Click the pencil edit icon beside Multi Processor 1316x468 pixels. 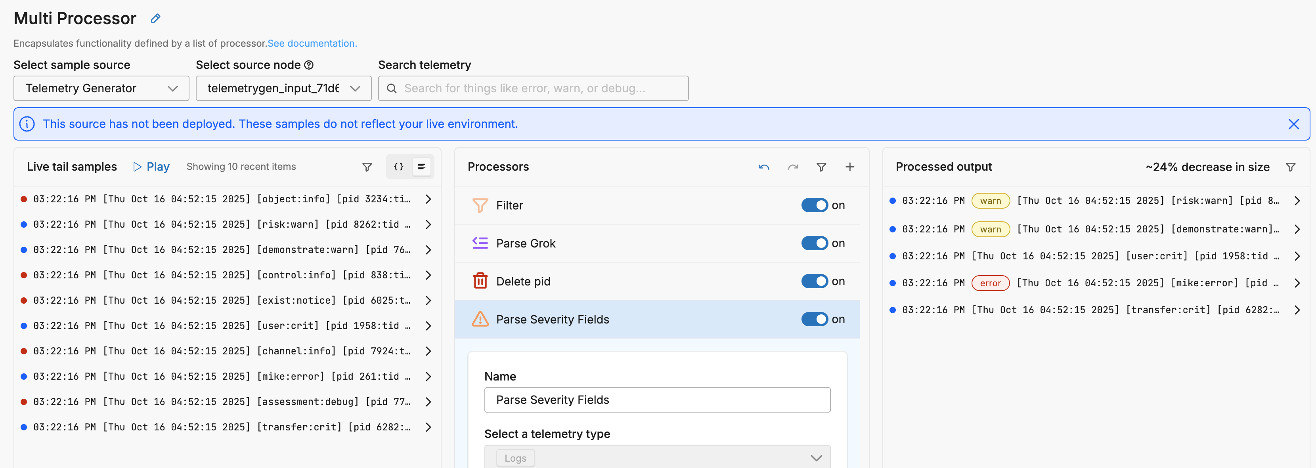(x=156, y=18)
